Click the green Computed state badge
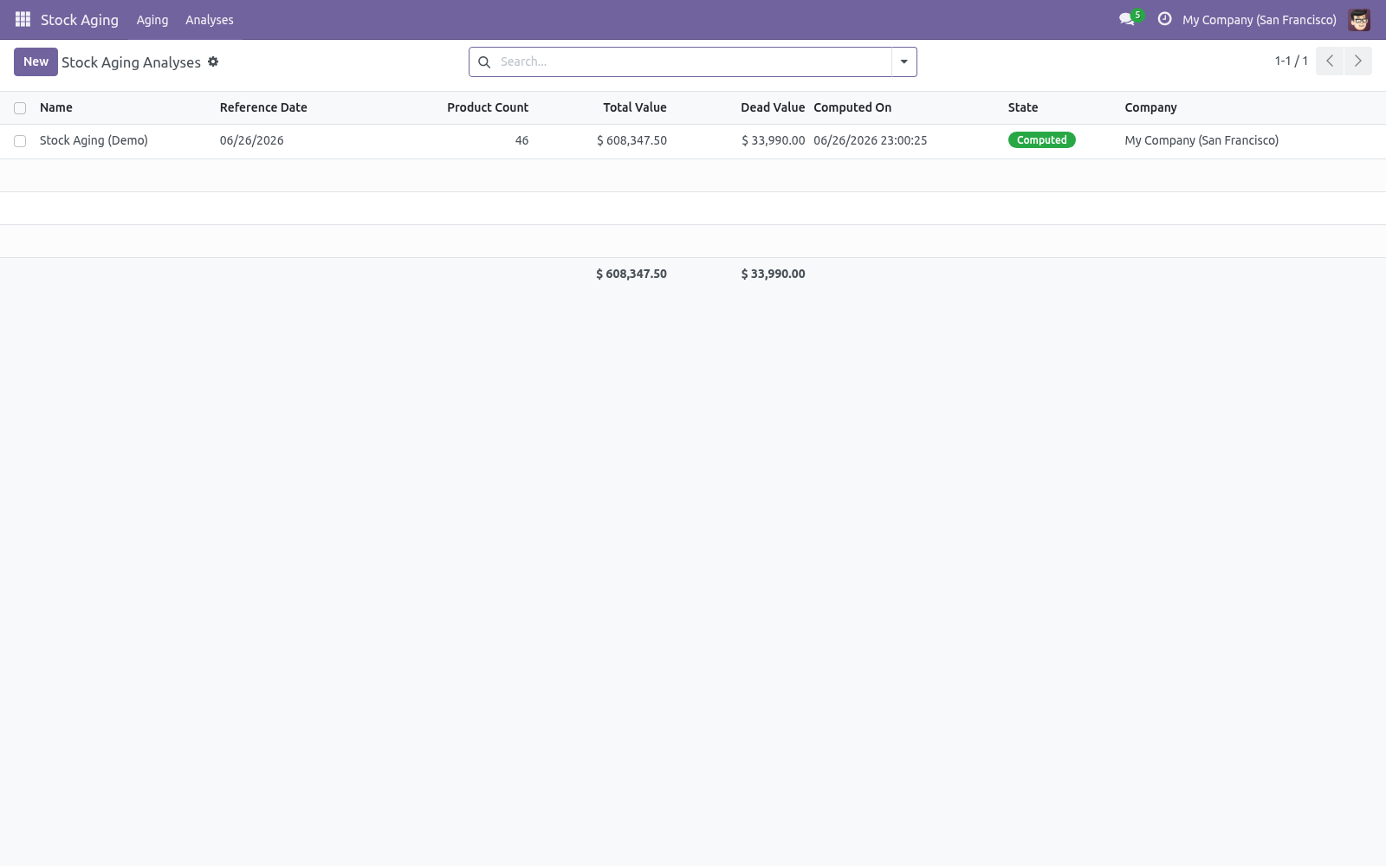 [1041, 140]
